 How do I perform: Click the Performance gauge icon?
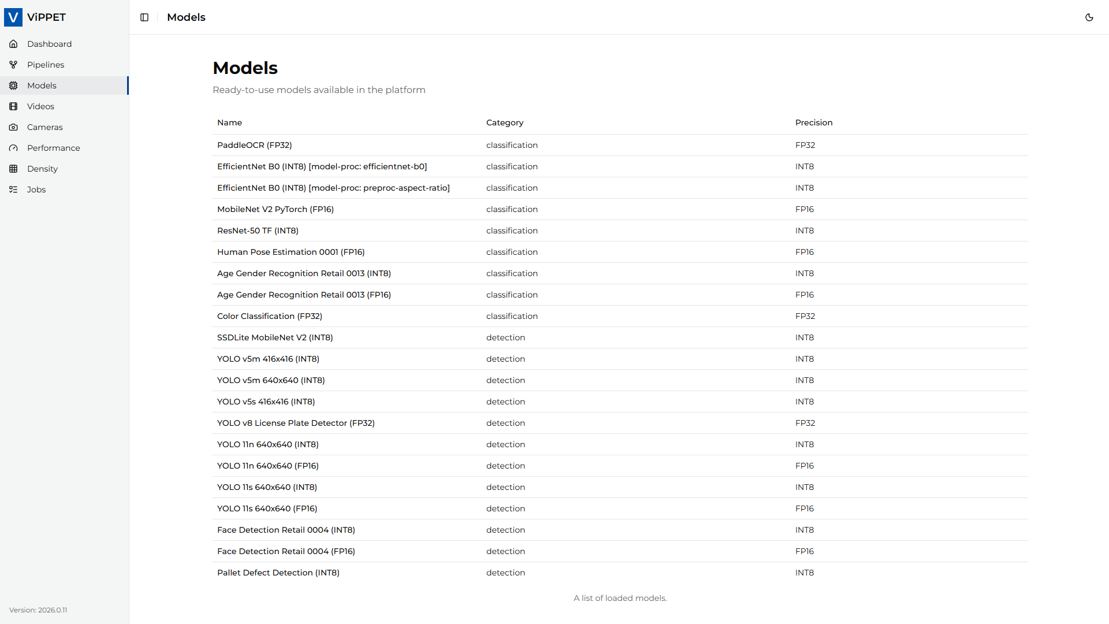coord(13,148)
